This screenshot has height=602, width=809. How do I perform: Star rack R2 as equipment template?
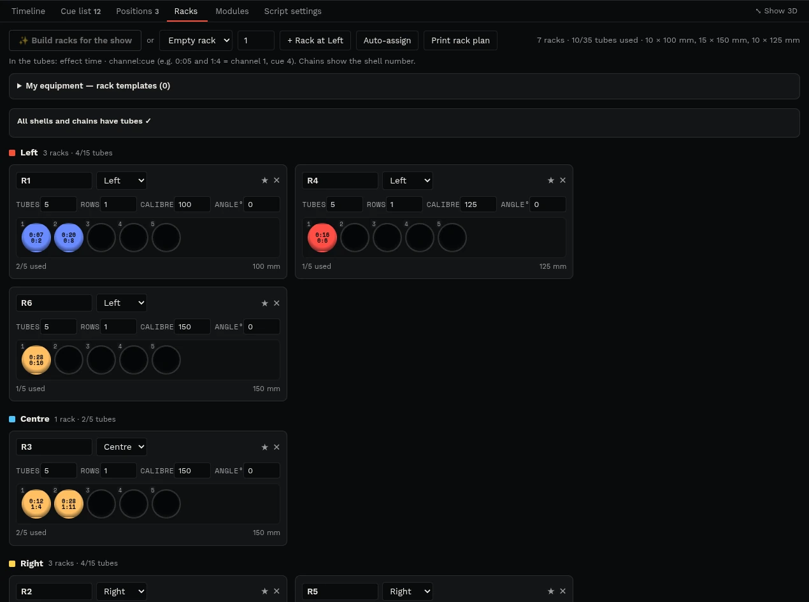click(x=265, y=591)
